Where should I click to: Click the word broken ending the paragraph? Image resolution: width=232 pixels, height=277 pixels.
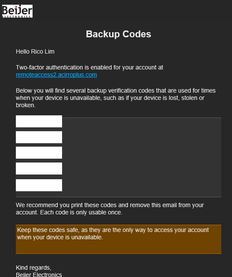(26, 105)
